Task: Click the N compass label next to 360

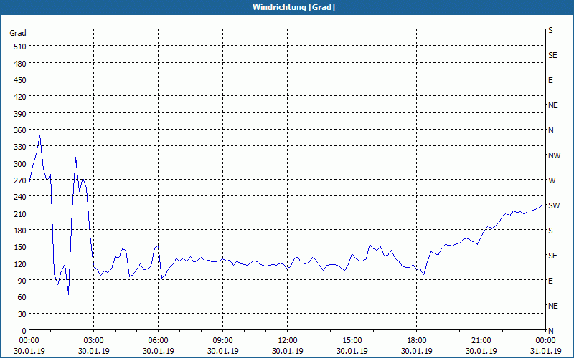Action: (x=551, y=130)
